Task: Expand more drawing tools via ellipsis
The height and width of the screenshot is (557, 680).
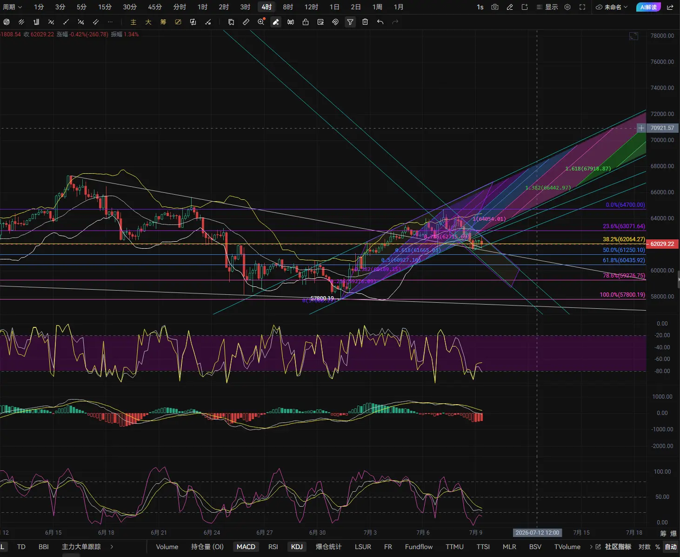Action: tap(110, 22)
